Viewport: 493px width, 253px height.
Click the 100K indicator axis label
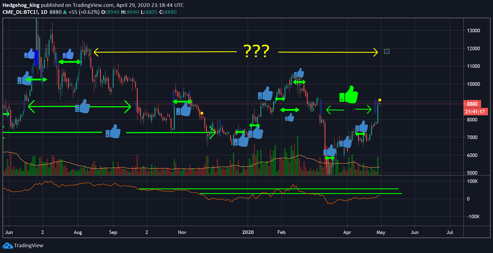[x=472, y=181]
